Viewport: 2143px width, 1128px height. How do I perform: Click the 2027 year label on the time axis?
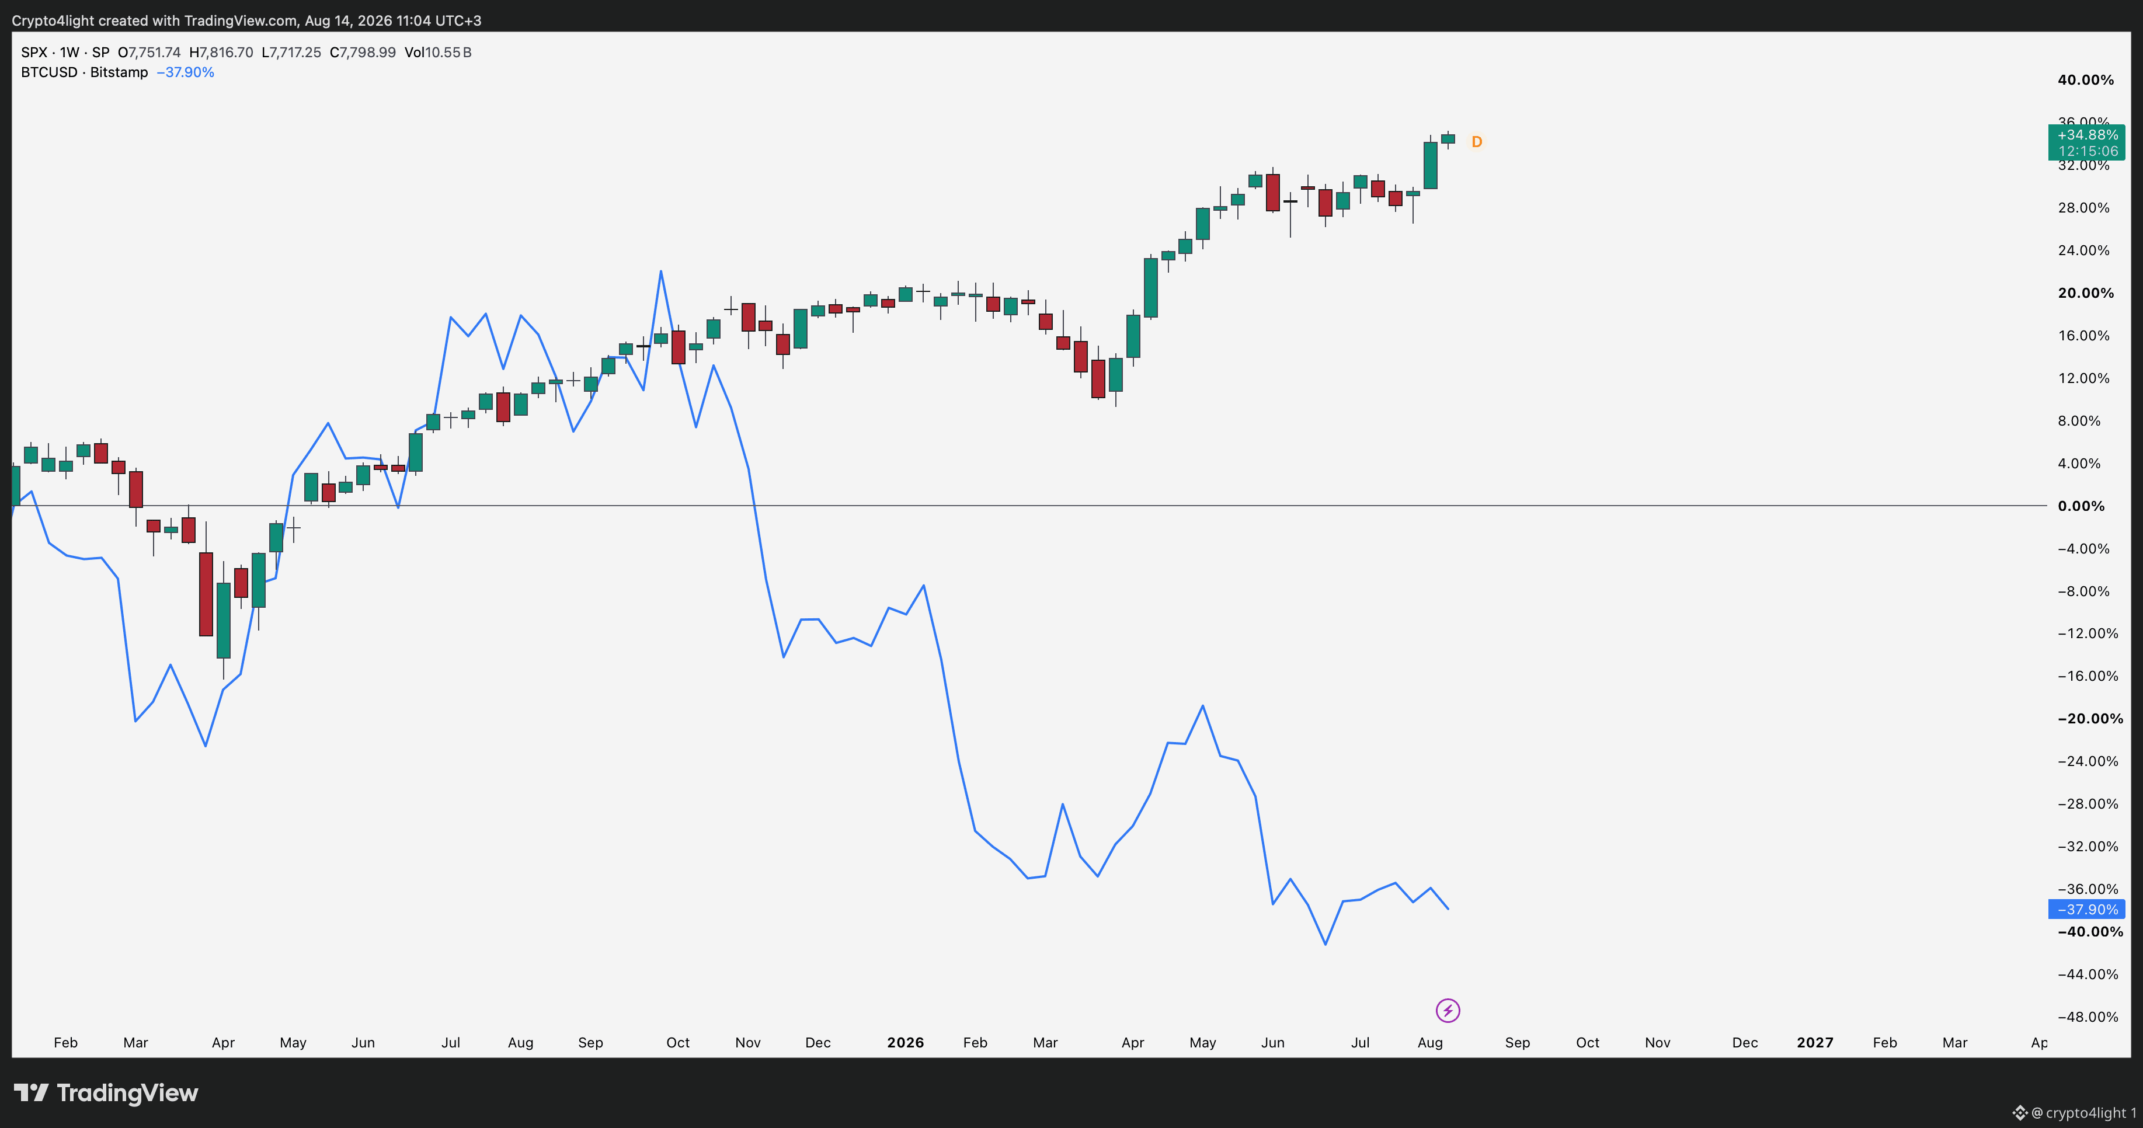(x=1814, y=1042)
